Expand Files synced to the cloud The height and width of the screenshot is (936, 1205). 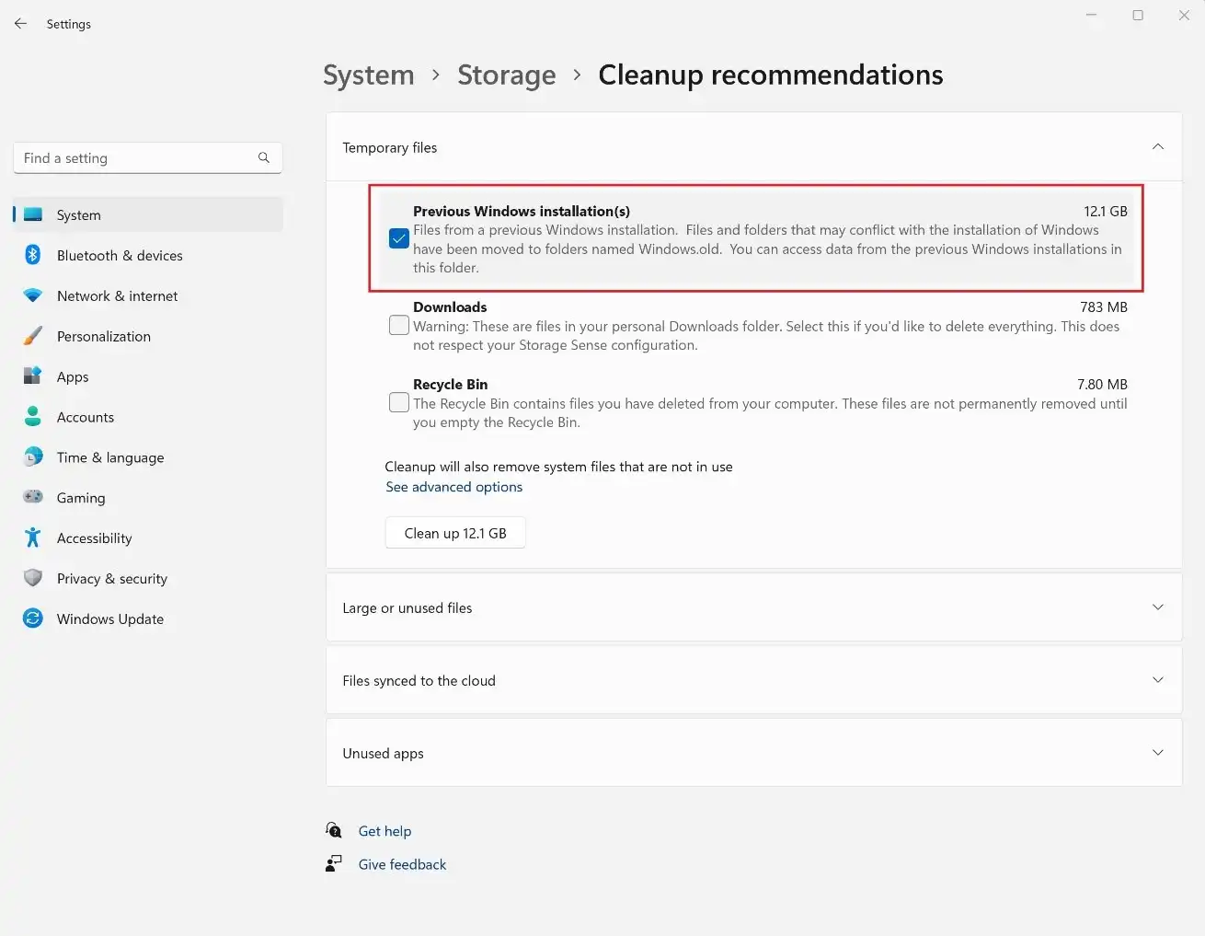pyautogui.click(x=753, y=680)
